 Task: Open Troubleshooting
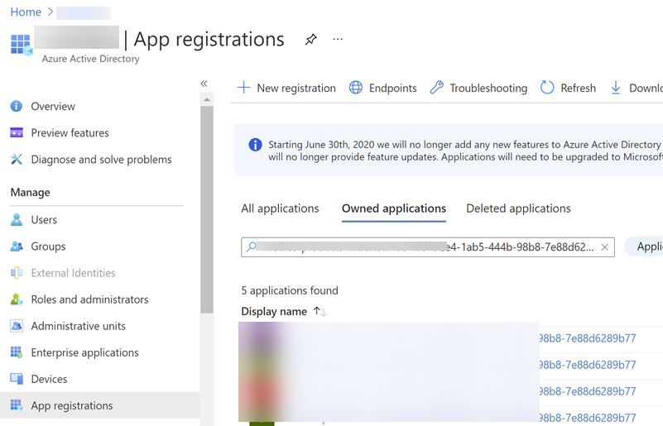click(478, 88)
